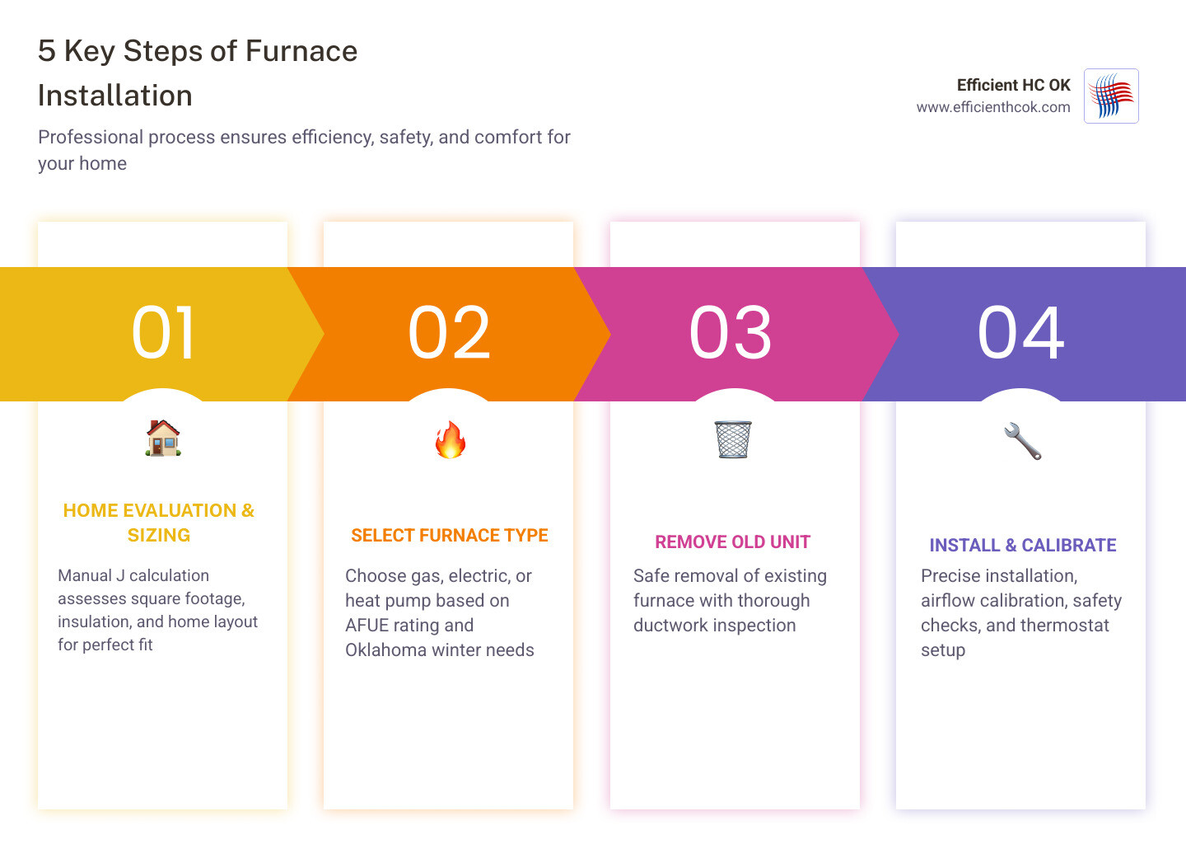Select the flame icon for Select Furnace Type
The height and width of the screenshot is (844, 1186).
coord(449,439)
